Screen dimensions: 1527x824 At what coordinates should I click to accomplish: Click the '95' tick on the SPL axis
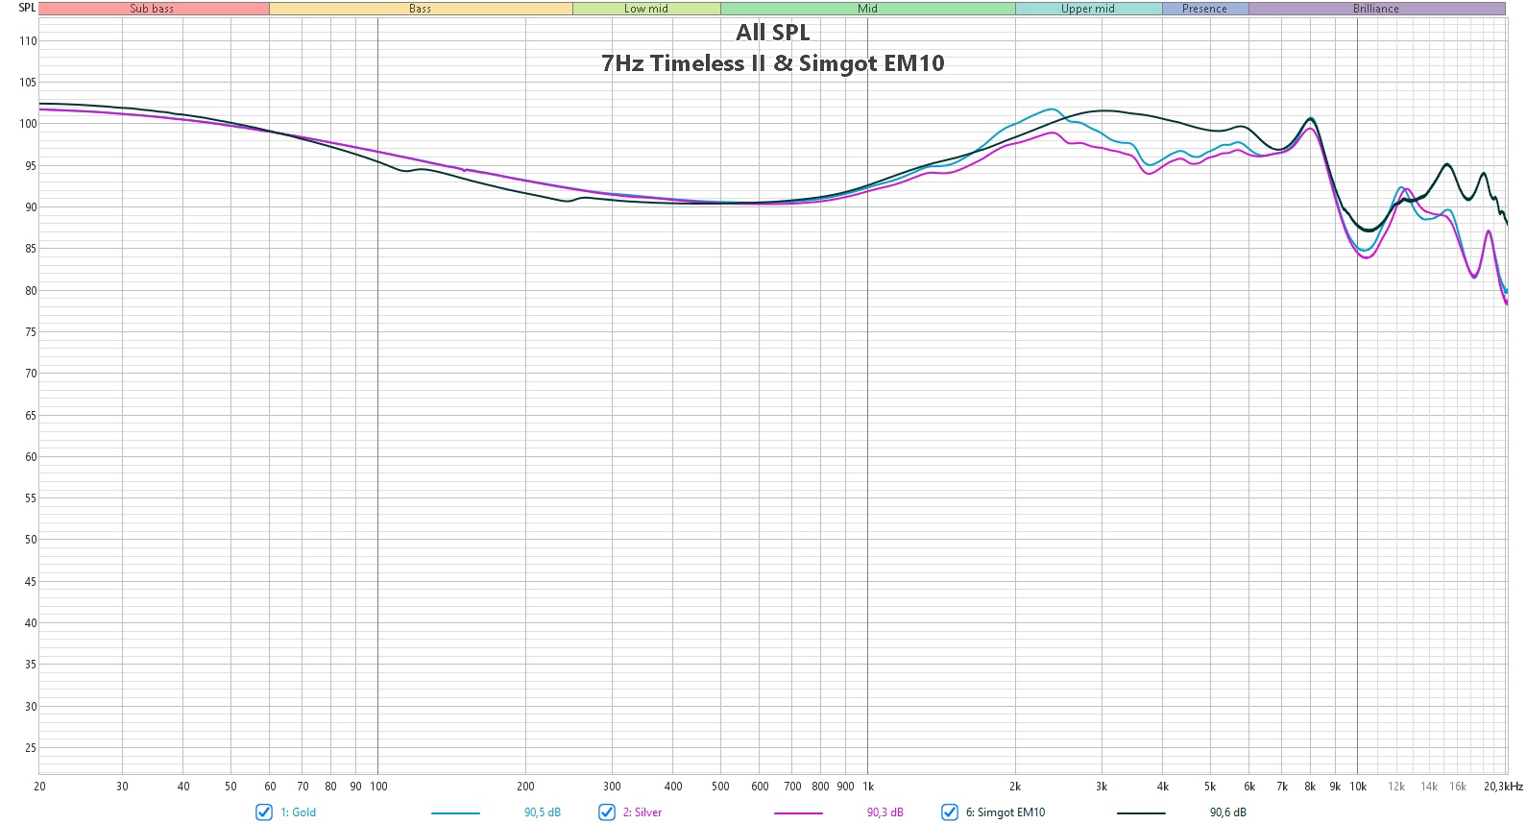(31, 166)
